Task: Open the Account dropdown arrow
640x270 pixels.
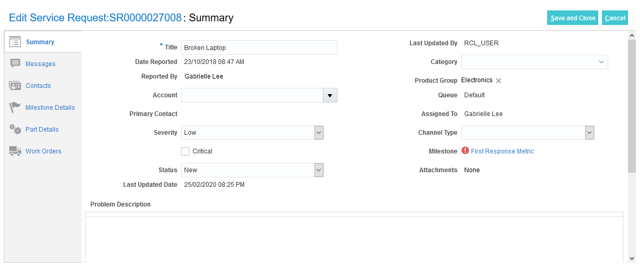Action: tap(330, 95)
